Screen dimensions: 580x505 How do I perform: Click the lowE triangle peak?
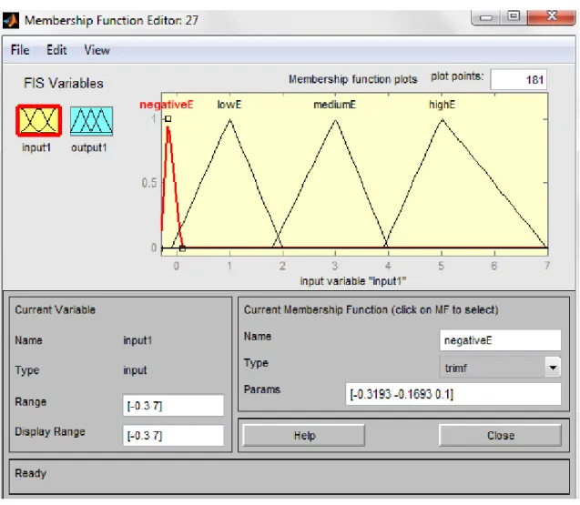230,119
